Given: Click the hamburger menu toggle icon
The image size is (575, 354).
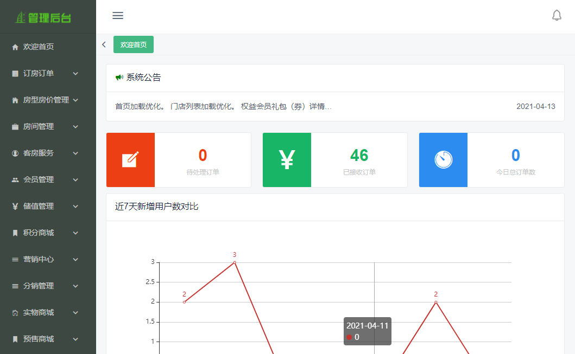Looking at the screenshot, I should tap(118, 15).
